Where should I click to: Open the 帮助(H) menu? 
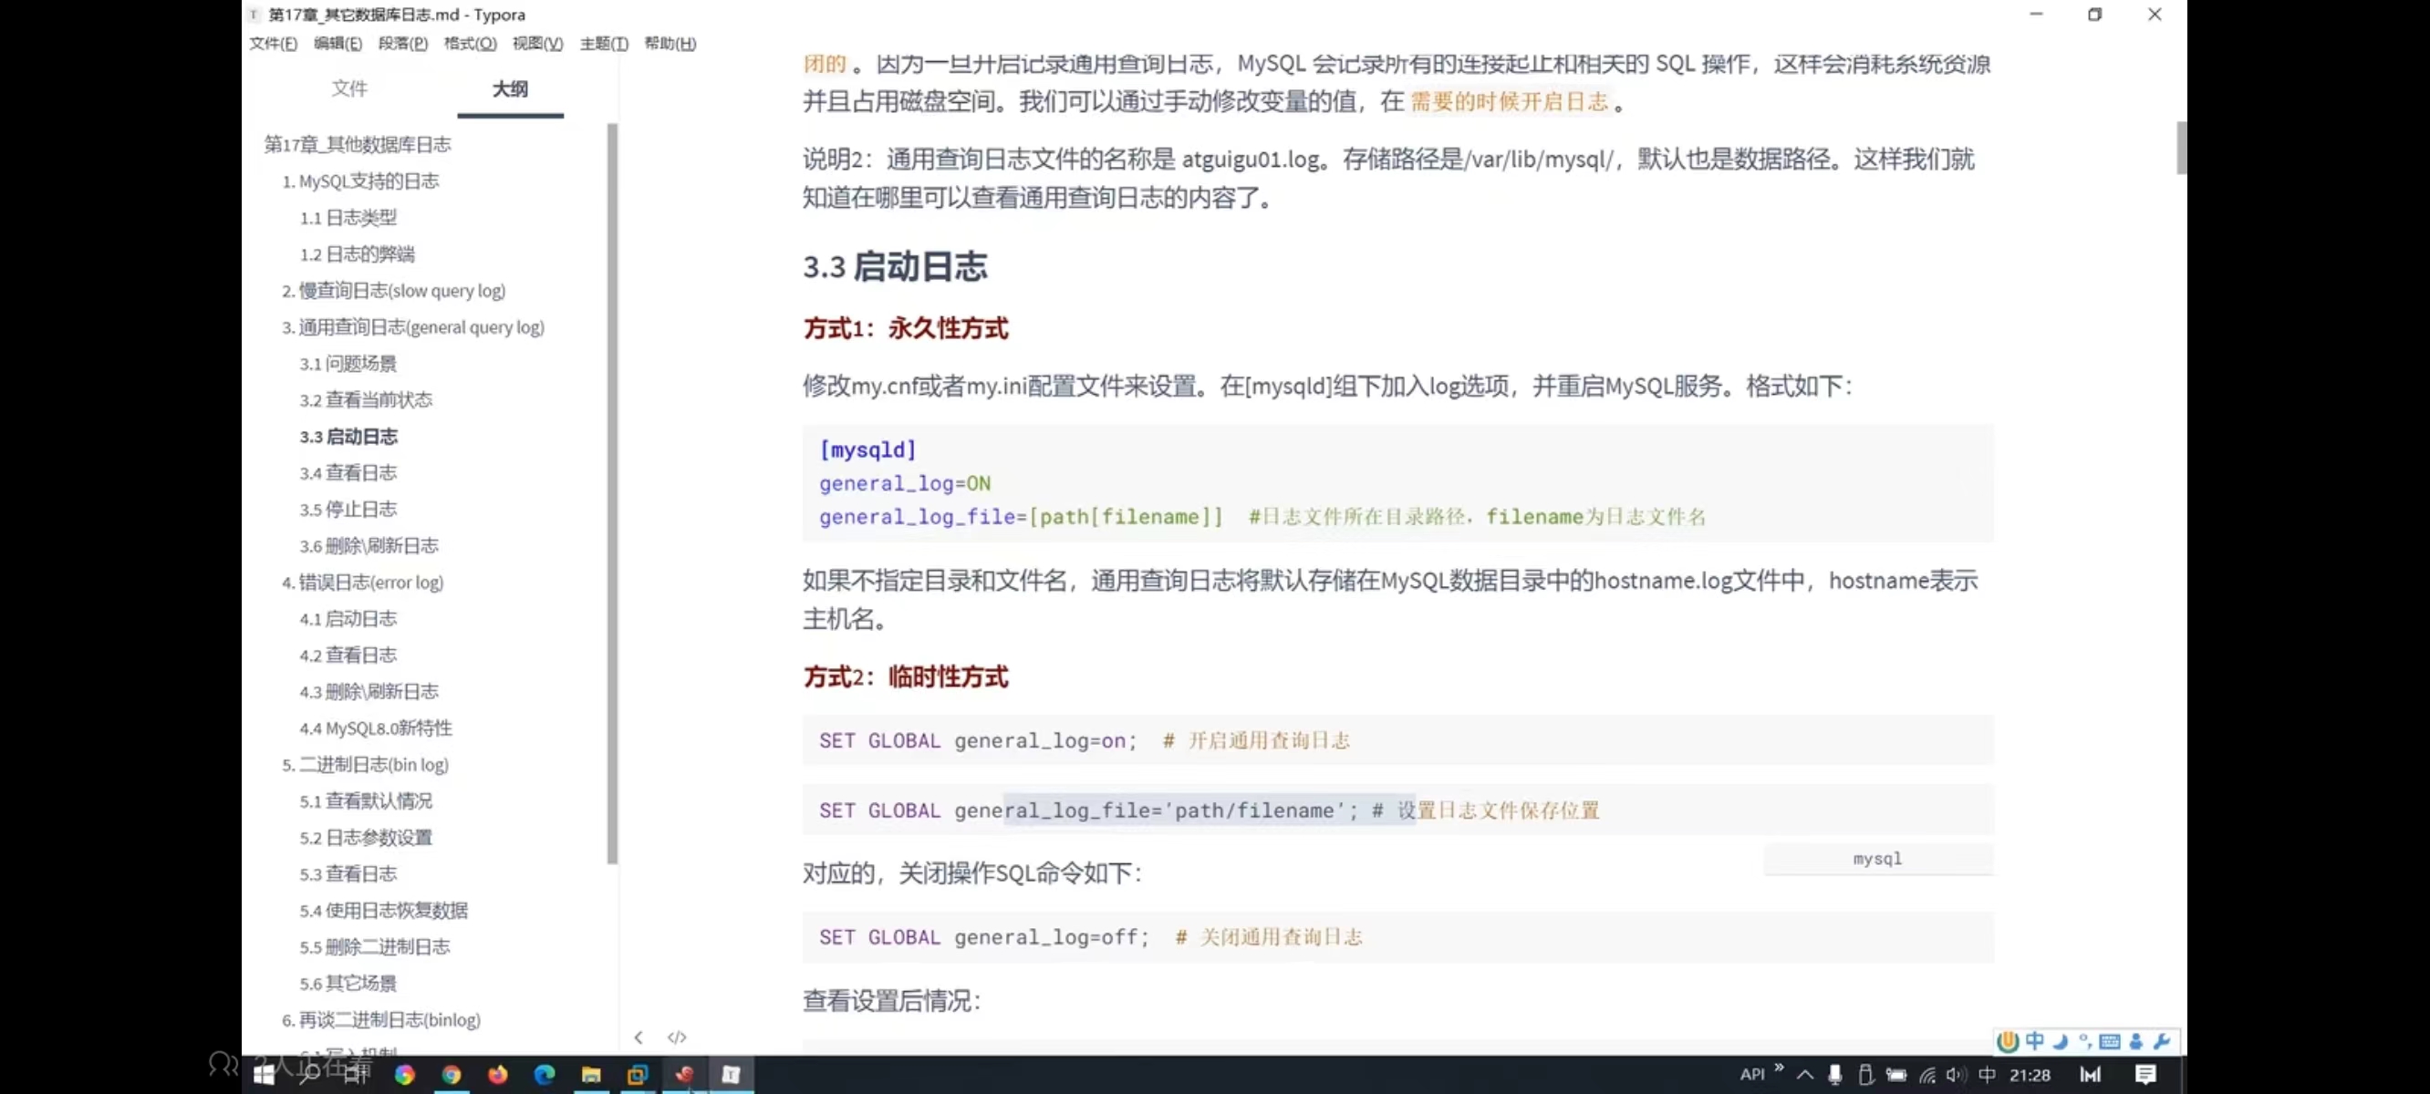(x=670, y=44)
